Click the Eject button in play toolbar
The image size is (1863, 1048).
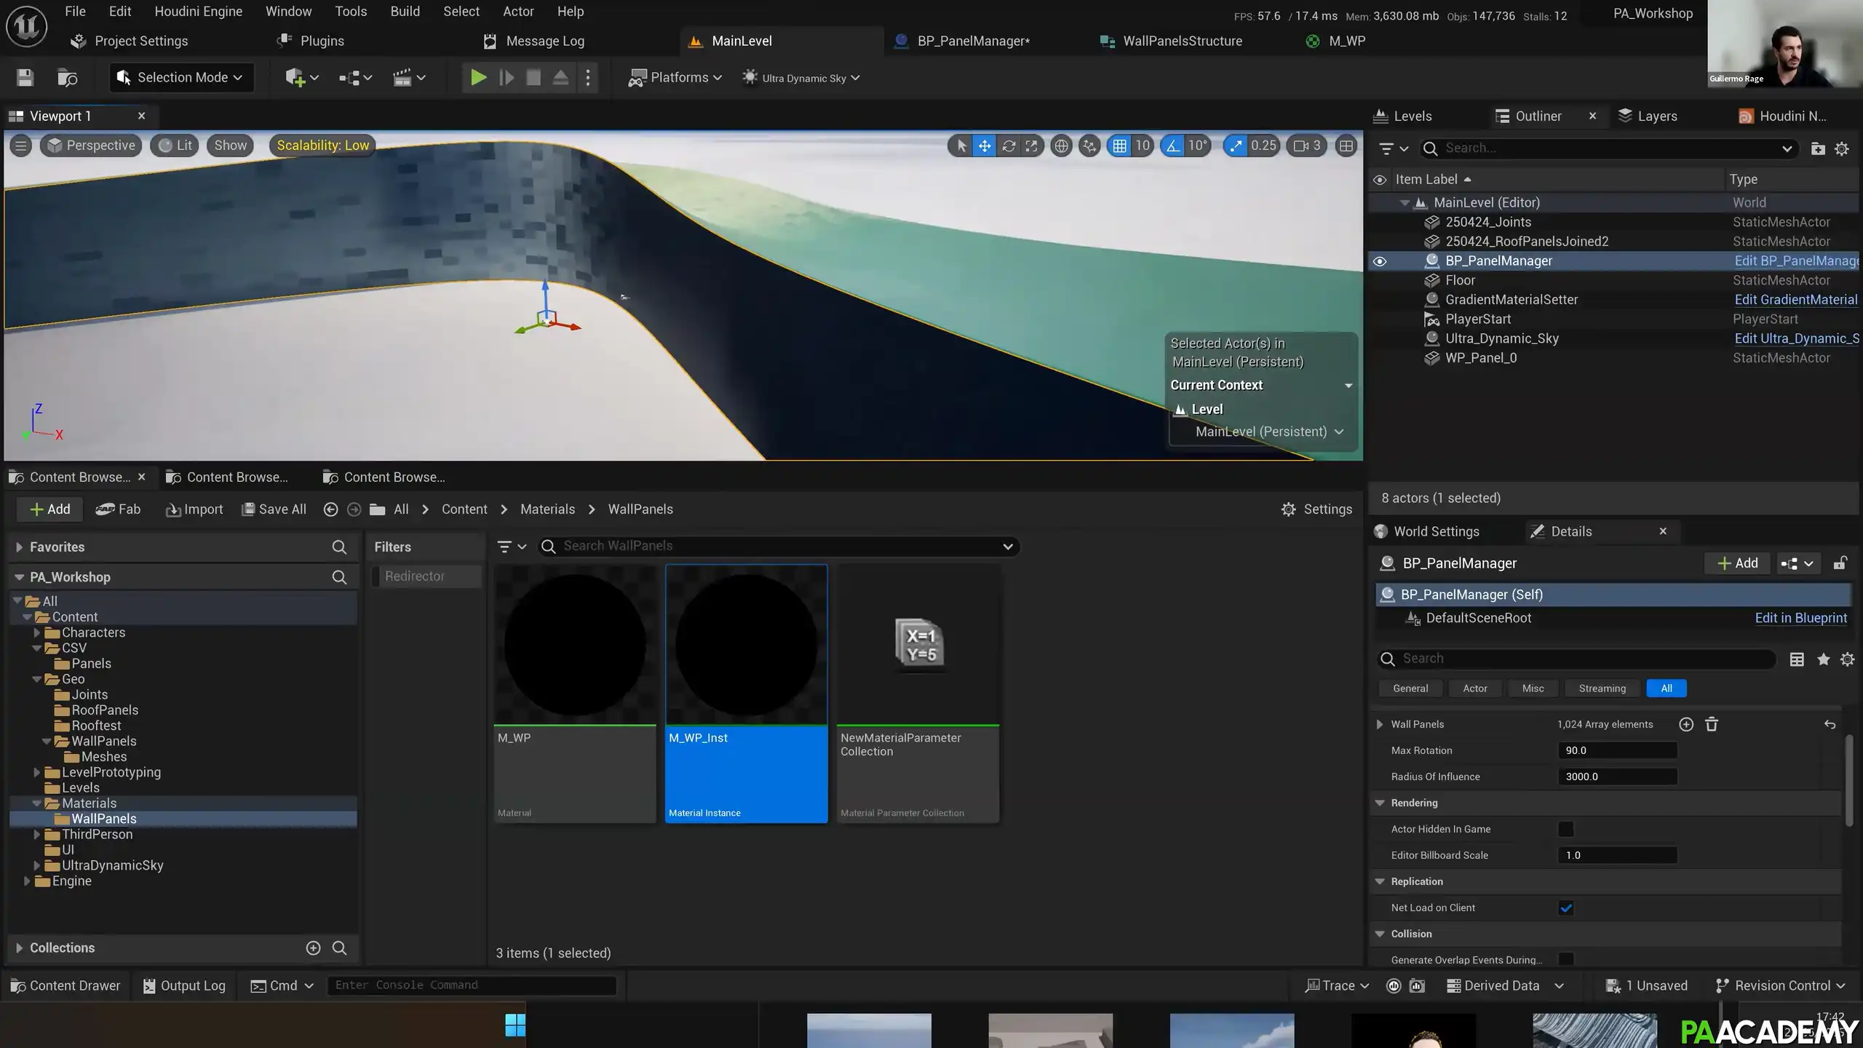tap(560, 78)
